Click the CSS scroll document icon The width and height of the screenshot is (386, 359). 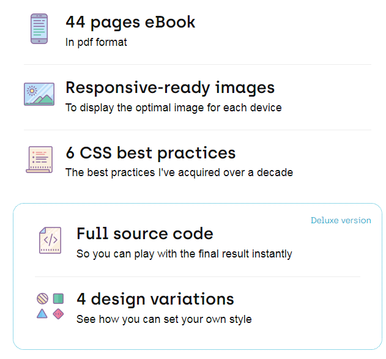tap(39, 159)
